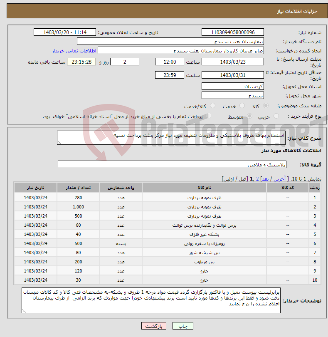Click the شماره نیاز number field
Screen dimensions: 328x337
(233, 32)
